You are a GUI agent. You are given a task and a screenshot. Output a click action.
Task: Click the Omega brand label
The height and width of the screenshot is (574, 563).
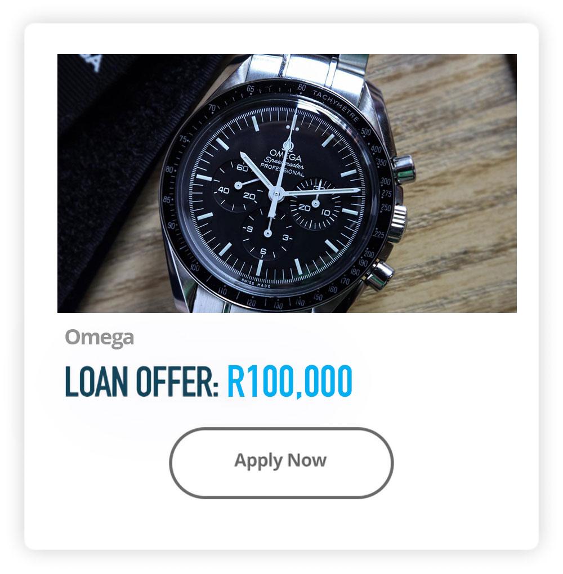point(99,338)
